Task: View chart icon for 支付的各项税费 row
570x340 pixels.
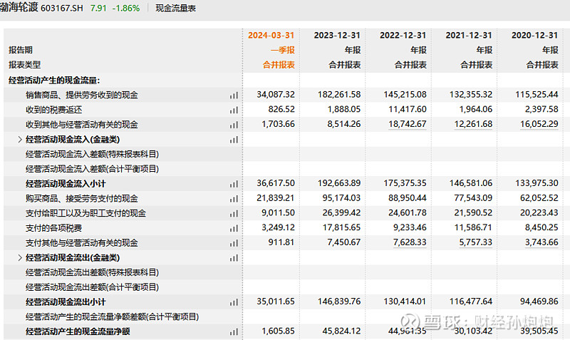Action: click(x=234, y=228)
